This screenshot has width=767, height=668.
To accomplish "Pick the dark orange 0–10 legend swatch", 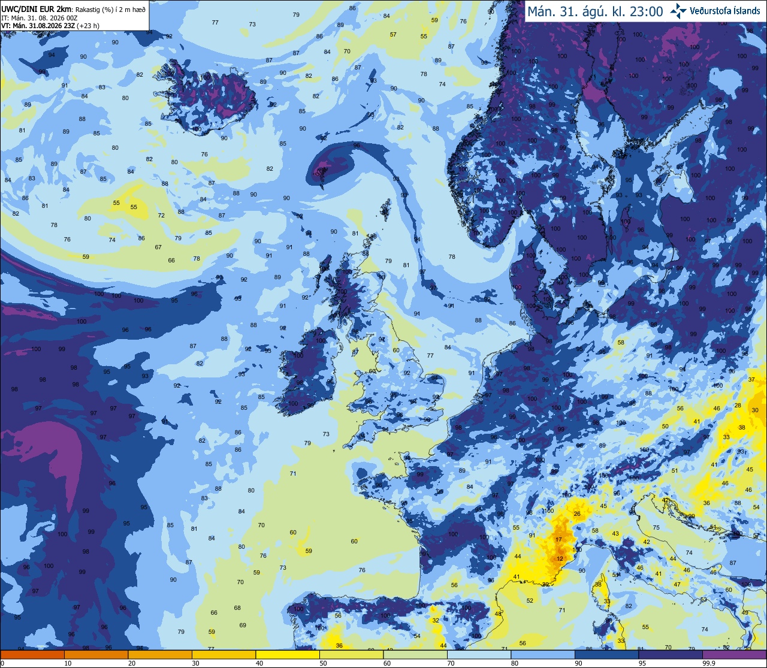I will [32, 654].
